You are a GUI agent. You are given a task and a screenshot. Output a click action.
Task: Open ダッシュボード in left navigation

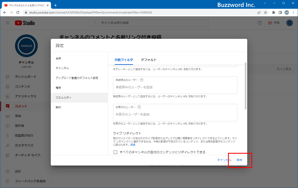tap(26, 77)
